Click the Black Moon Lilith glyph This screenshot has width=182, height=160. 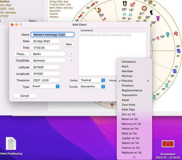point(151,13)
